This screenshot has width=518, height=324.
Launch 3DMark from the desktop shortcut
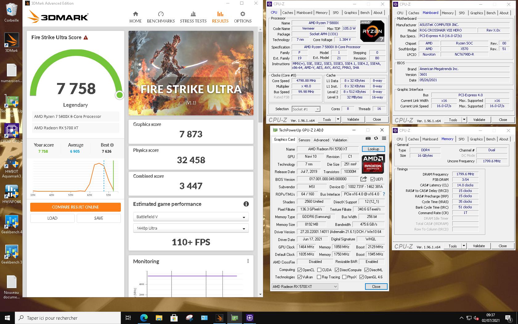(x=11, y=42)
